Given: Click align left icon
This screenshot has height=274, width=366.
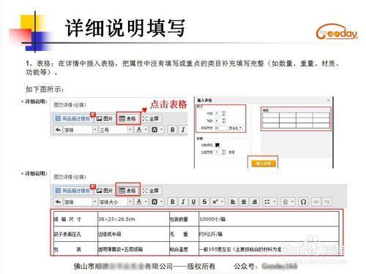Looking at the screenshot, I should [x=233, y=202].
